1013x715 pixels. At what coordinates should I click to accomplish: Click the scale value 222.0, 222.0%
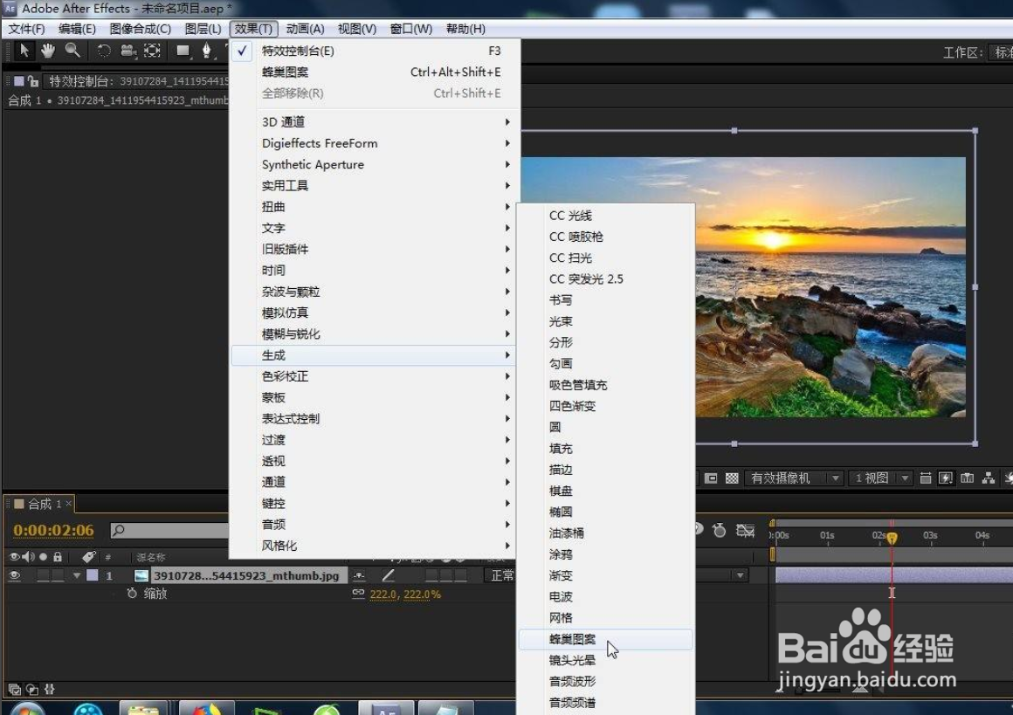[405, 594]
